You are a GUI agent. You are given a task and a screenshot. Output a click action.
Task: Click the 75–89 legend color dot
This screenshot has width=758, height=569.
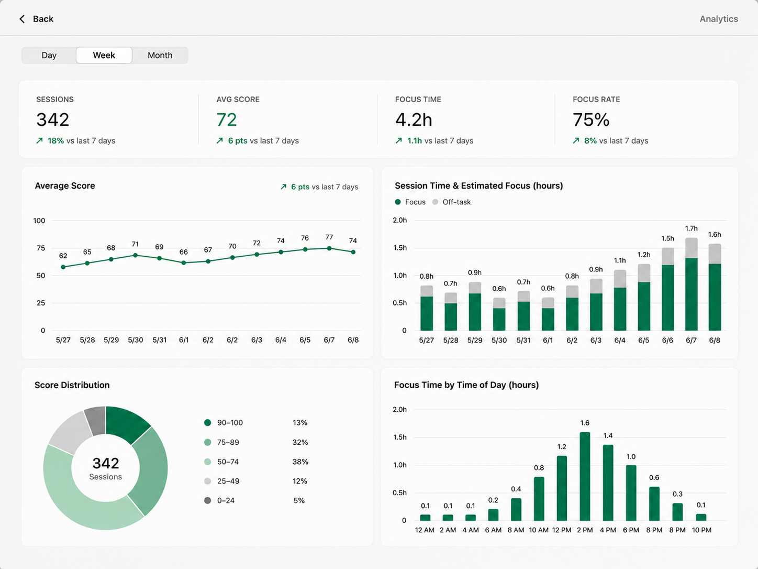pos(207,442)
